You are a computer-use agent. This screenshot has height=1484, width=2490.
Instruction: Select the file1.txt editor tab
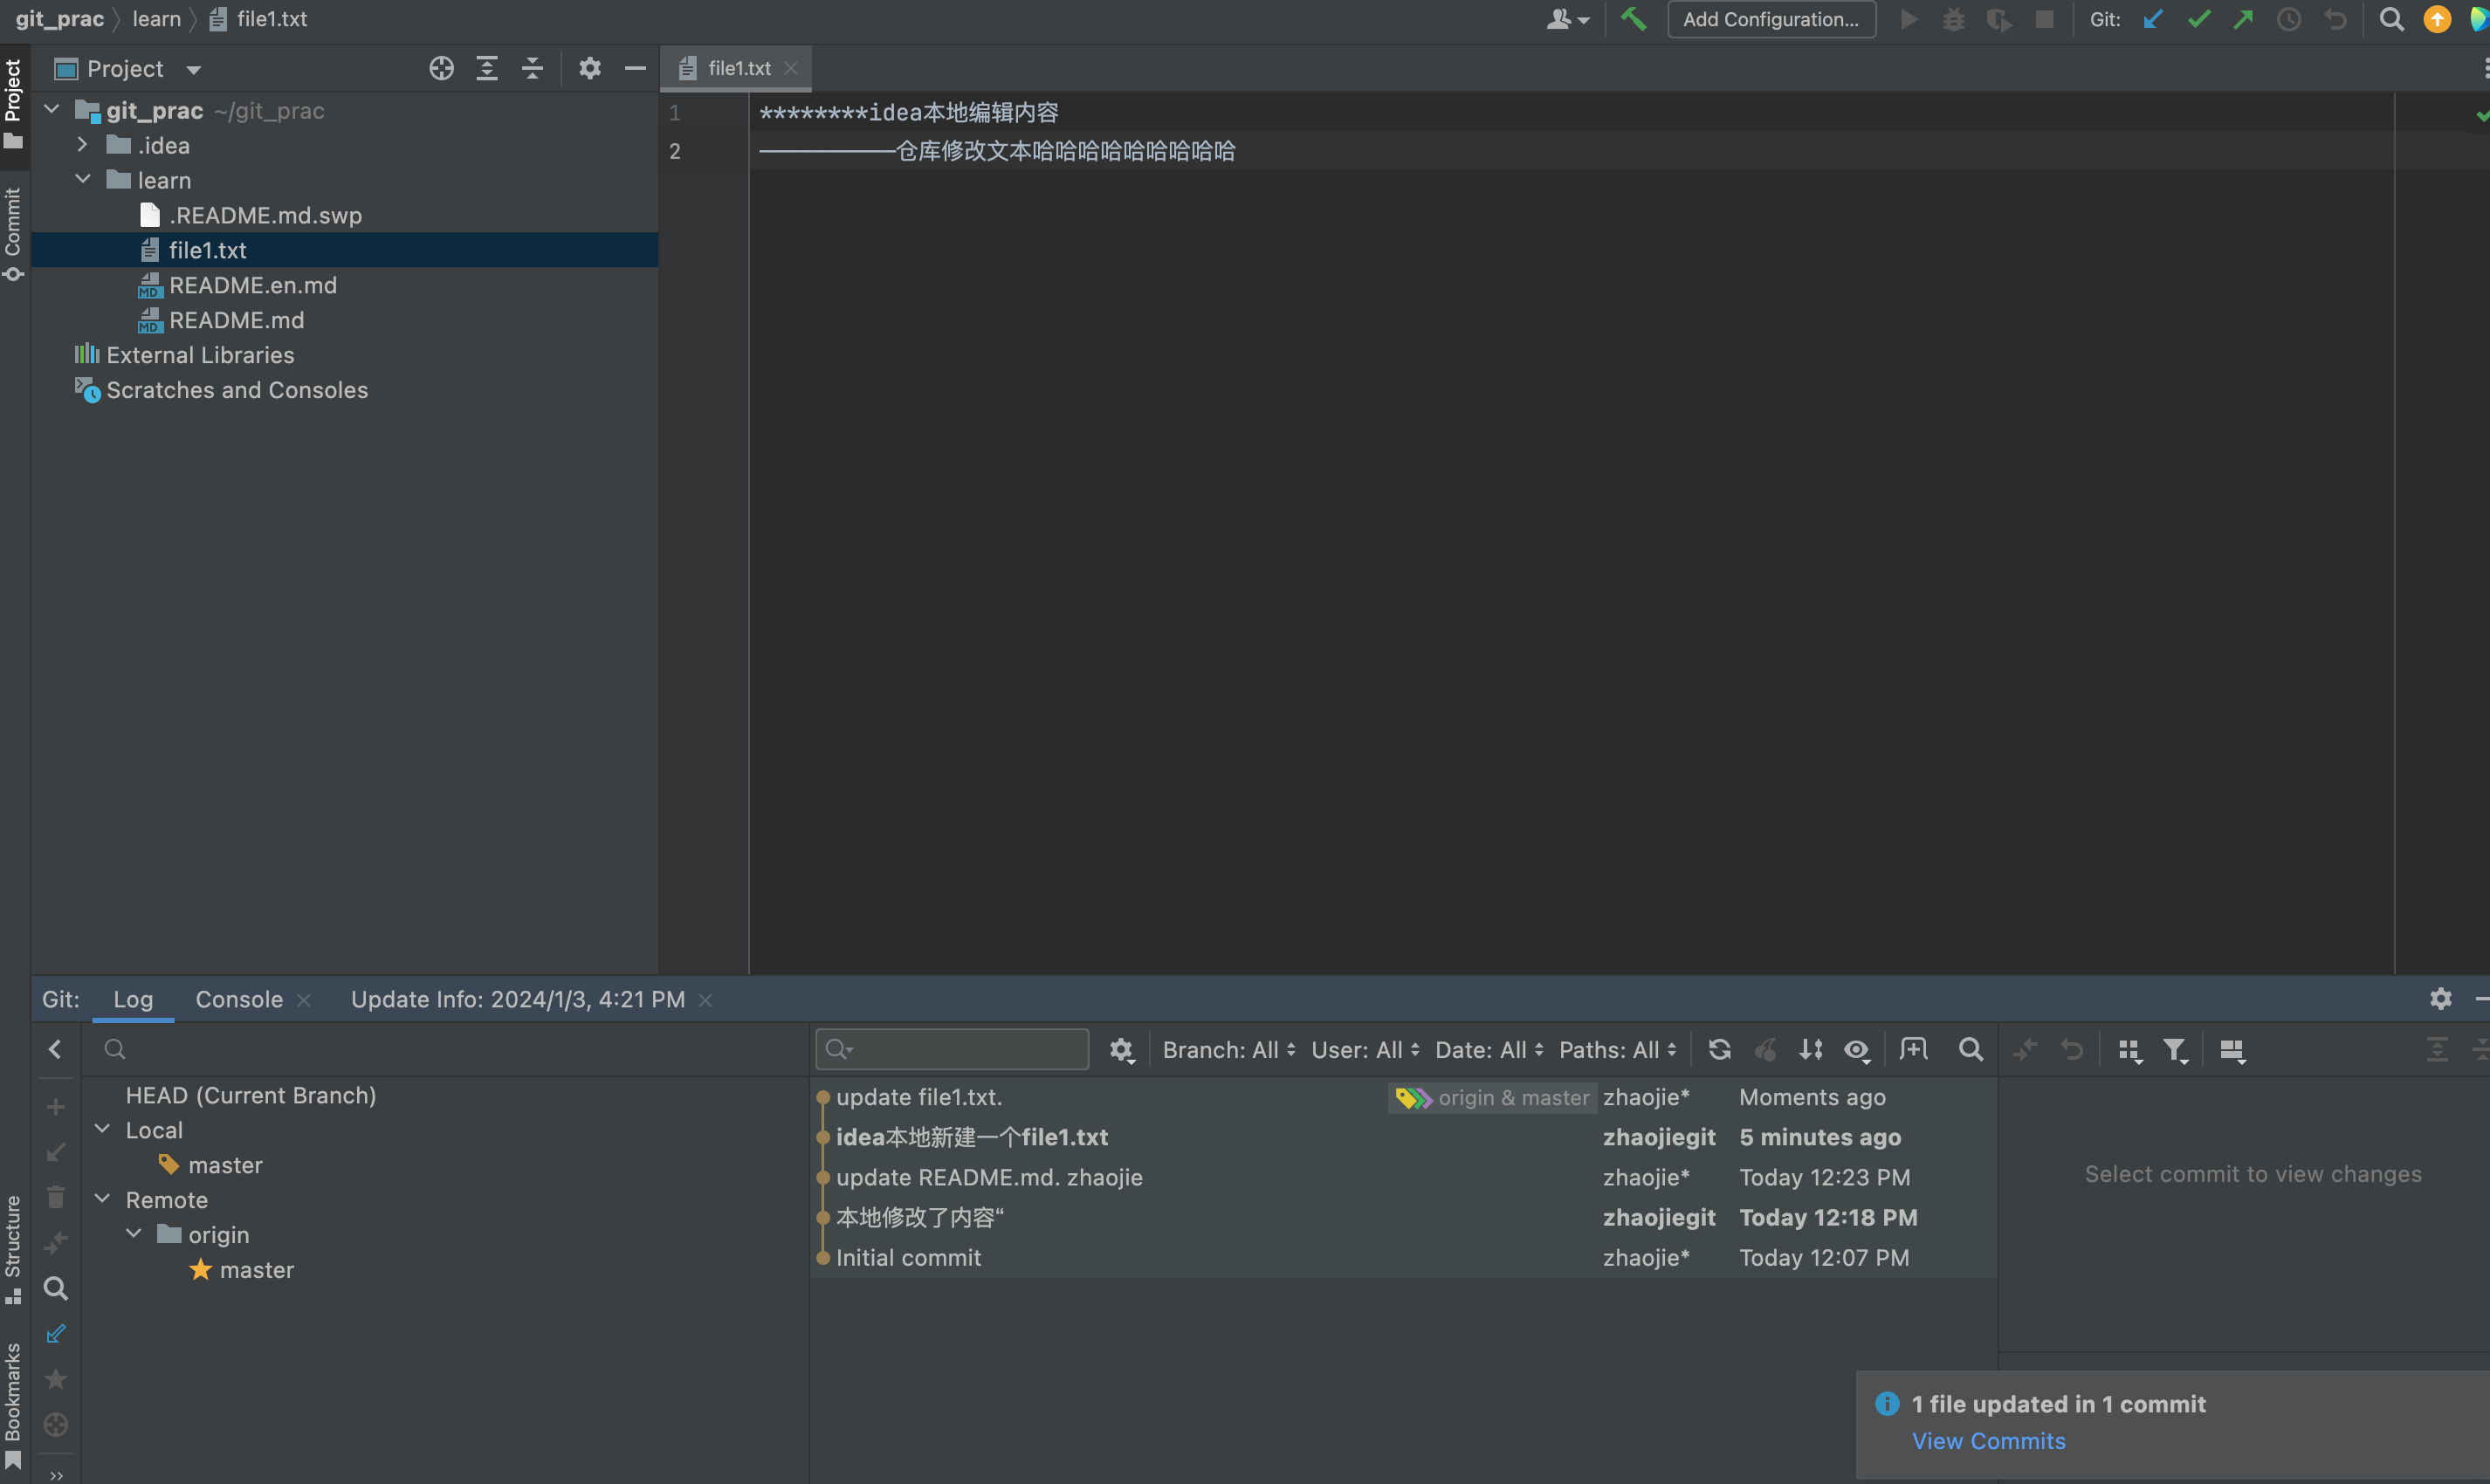[x=738, y=68]
